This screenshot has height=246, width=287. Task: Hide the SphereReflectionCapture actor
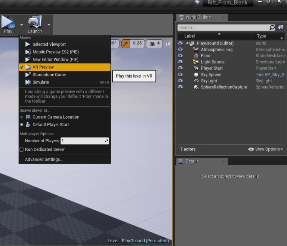pos(180,87)
